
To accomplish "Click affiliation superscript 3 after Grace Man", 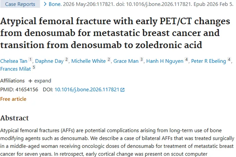I will tap(142, 59).
